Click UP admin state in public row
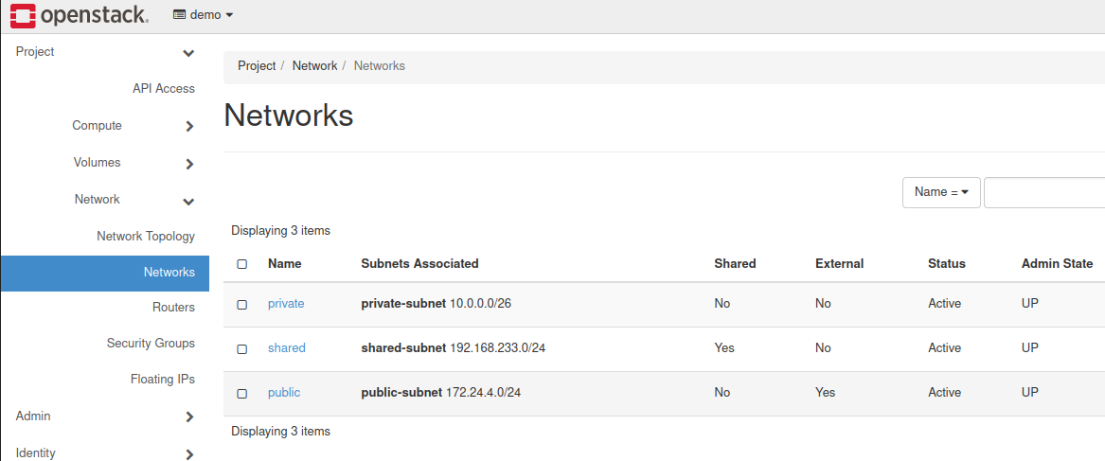The height and width of the screenshot is (461, 1105). [x=1029, y=393]
